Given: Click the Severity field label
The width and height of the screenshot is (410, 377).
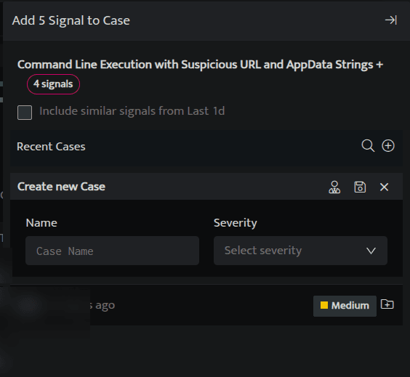Looking at the screenshot, I should (235, 223).
